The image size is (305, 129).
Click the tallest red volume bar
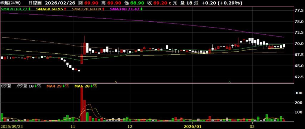(82, 104)
